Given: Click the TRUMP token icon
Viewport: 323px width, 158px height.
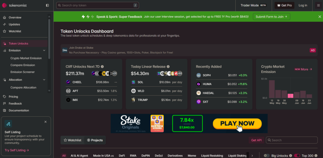Looking at the screenshot, I should [x=133, y=100].
